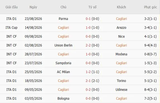Click the 03/05/2026 match date
This screenshot has width=160, height=103.
pos(33,99)
